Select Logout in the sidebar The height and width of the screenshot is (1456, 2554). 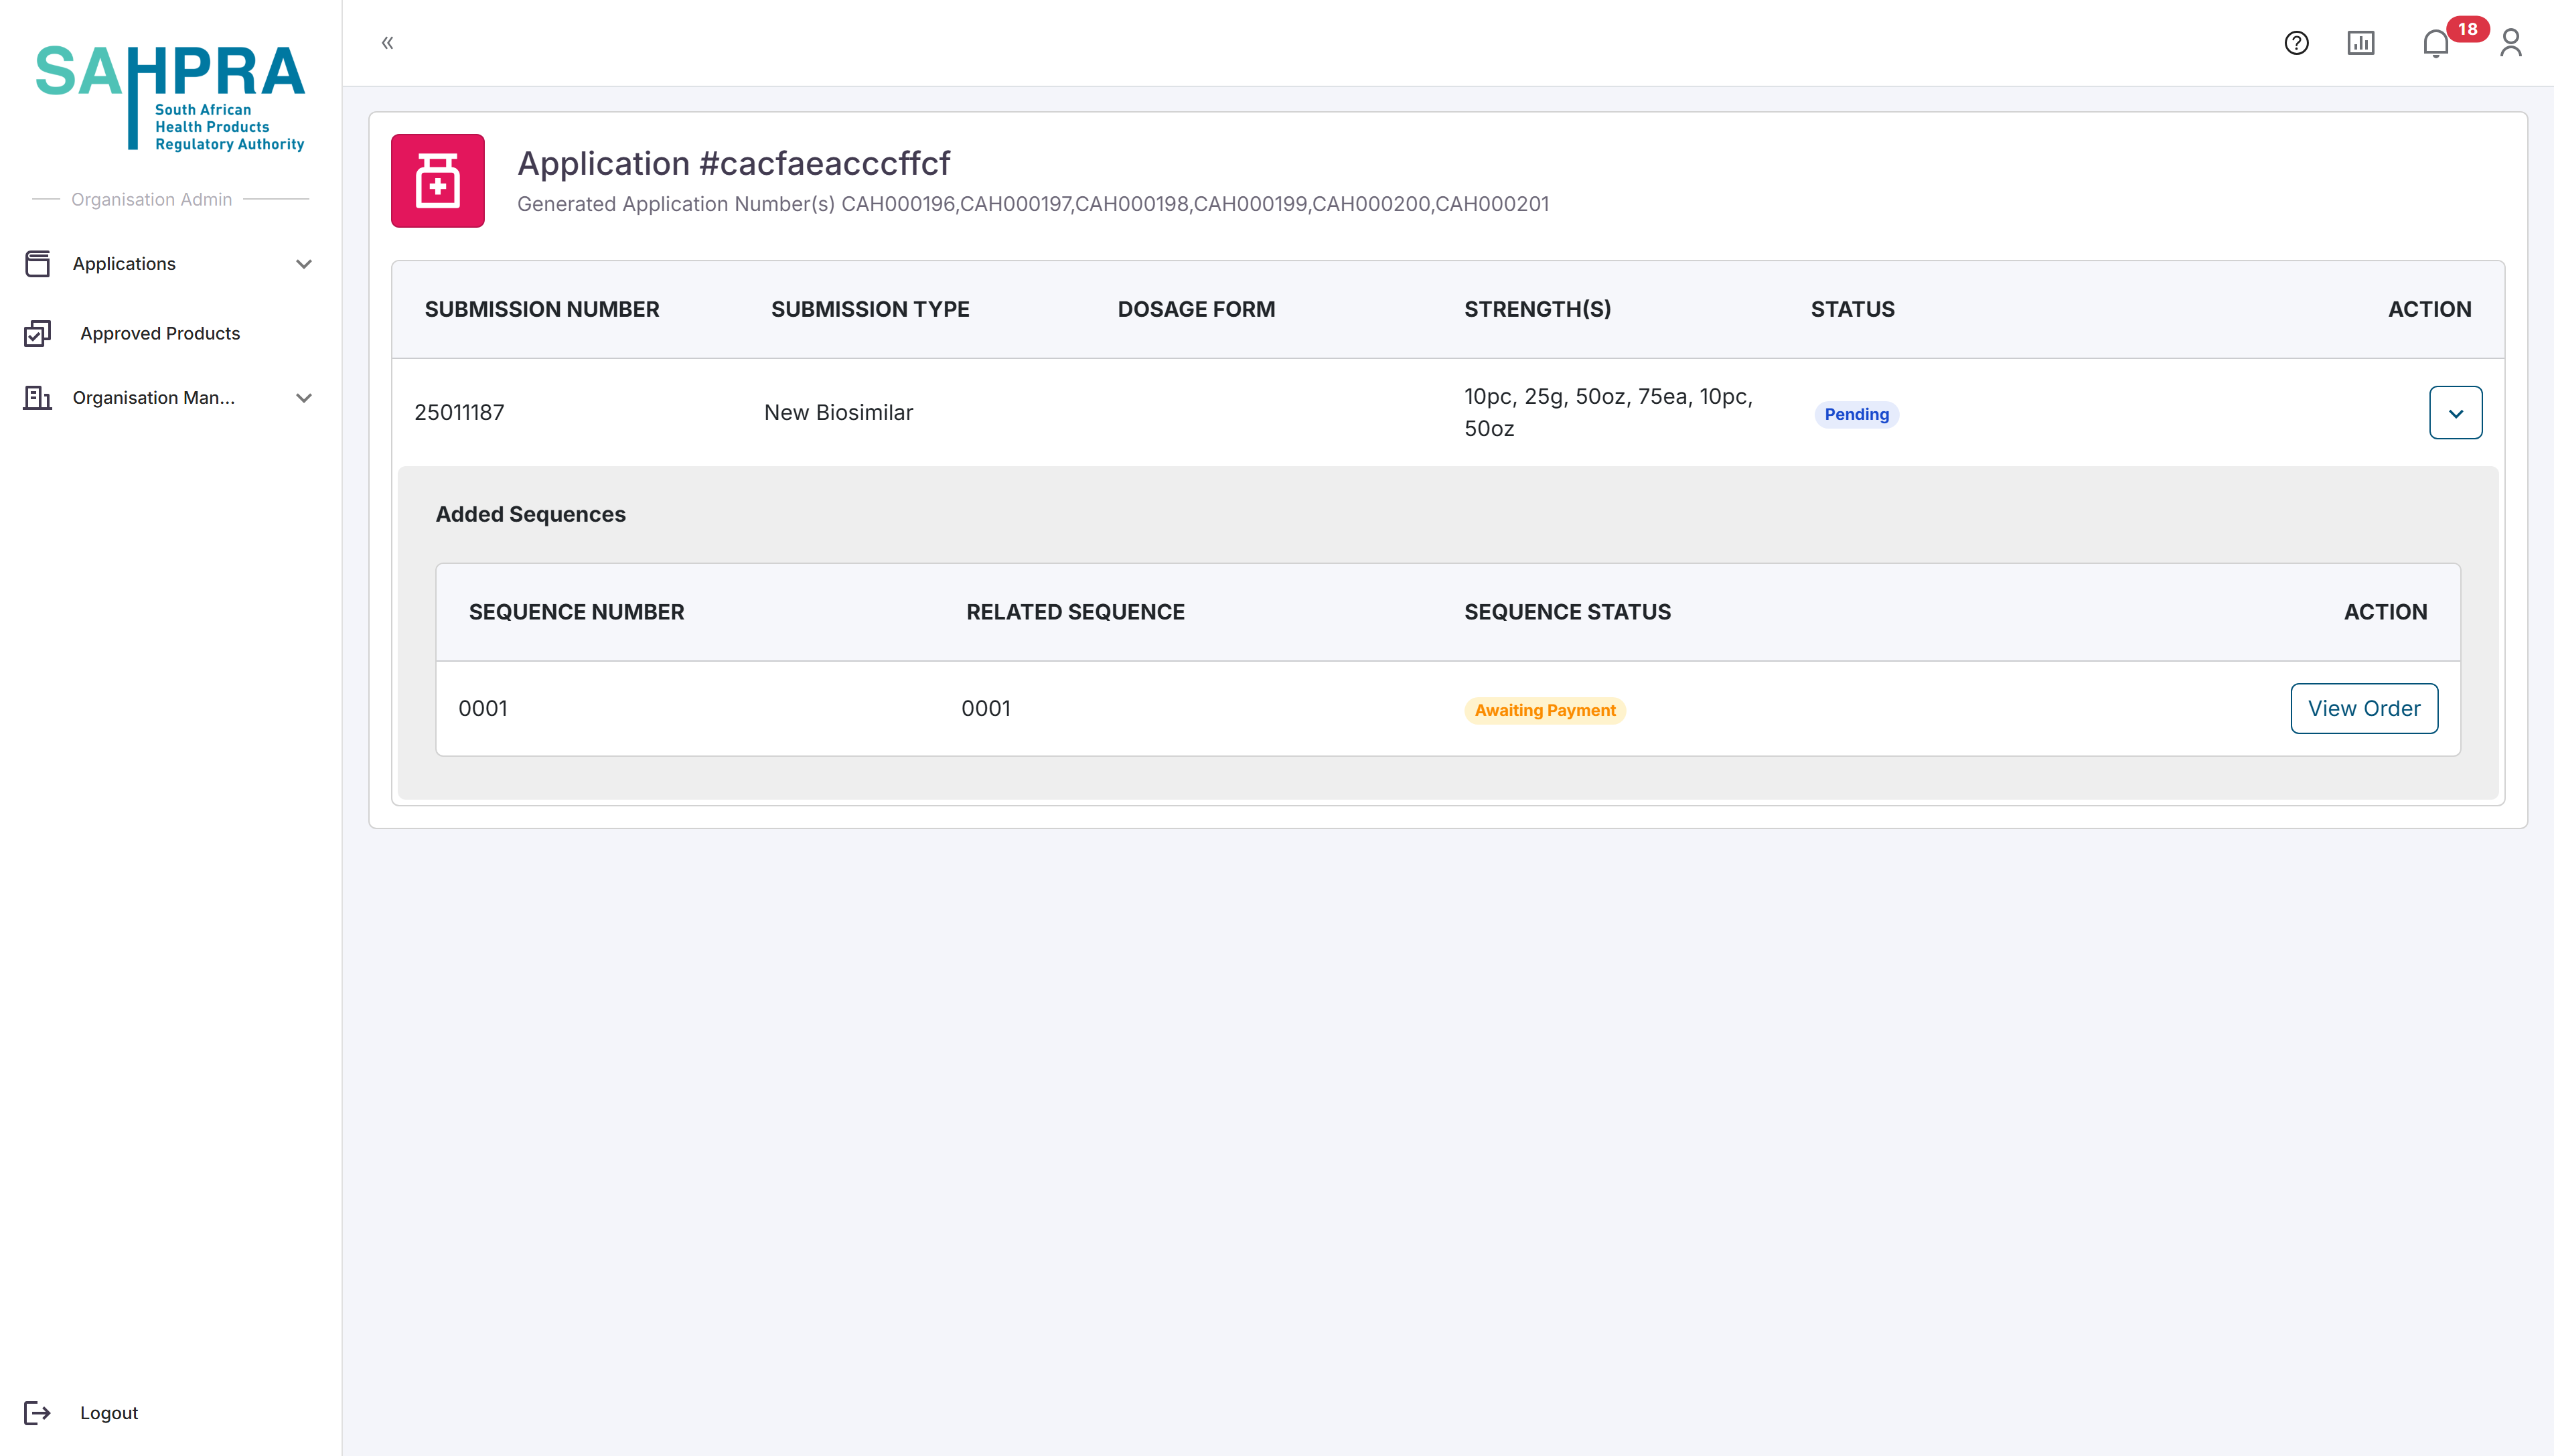(x=109, y=1413)
